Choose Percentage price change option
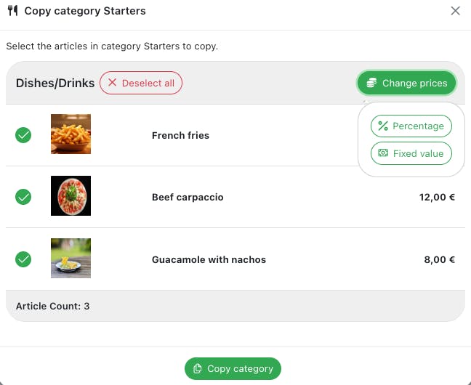The height and width of the screenshot is (385, 471). (411, 126)
